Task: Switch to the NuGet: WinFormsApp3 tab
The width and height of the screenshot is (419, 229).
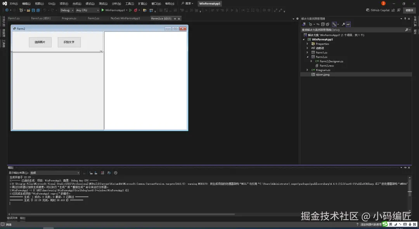Action: (x=125, y=19)
